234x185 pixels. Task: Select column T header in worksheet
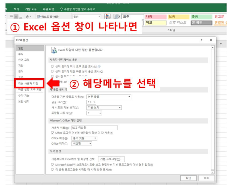coord(221,45)
